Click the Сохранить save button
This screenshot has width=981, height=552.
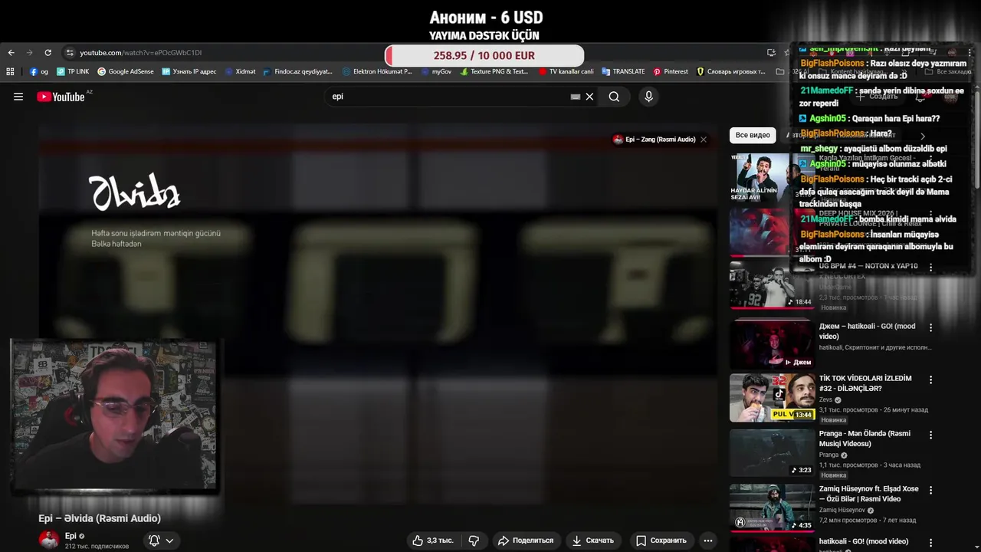661,540
